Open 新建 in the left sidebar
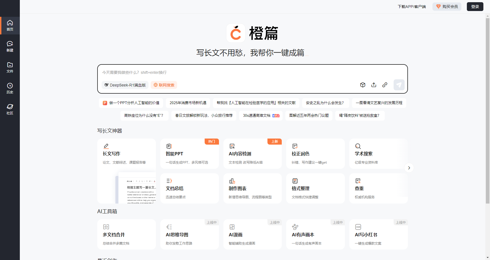 10,46
